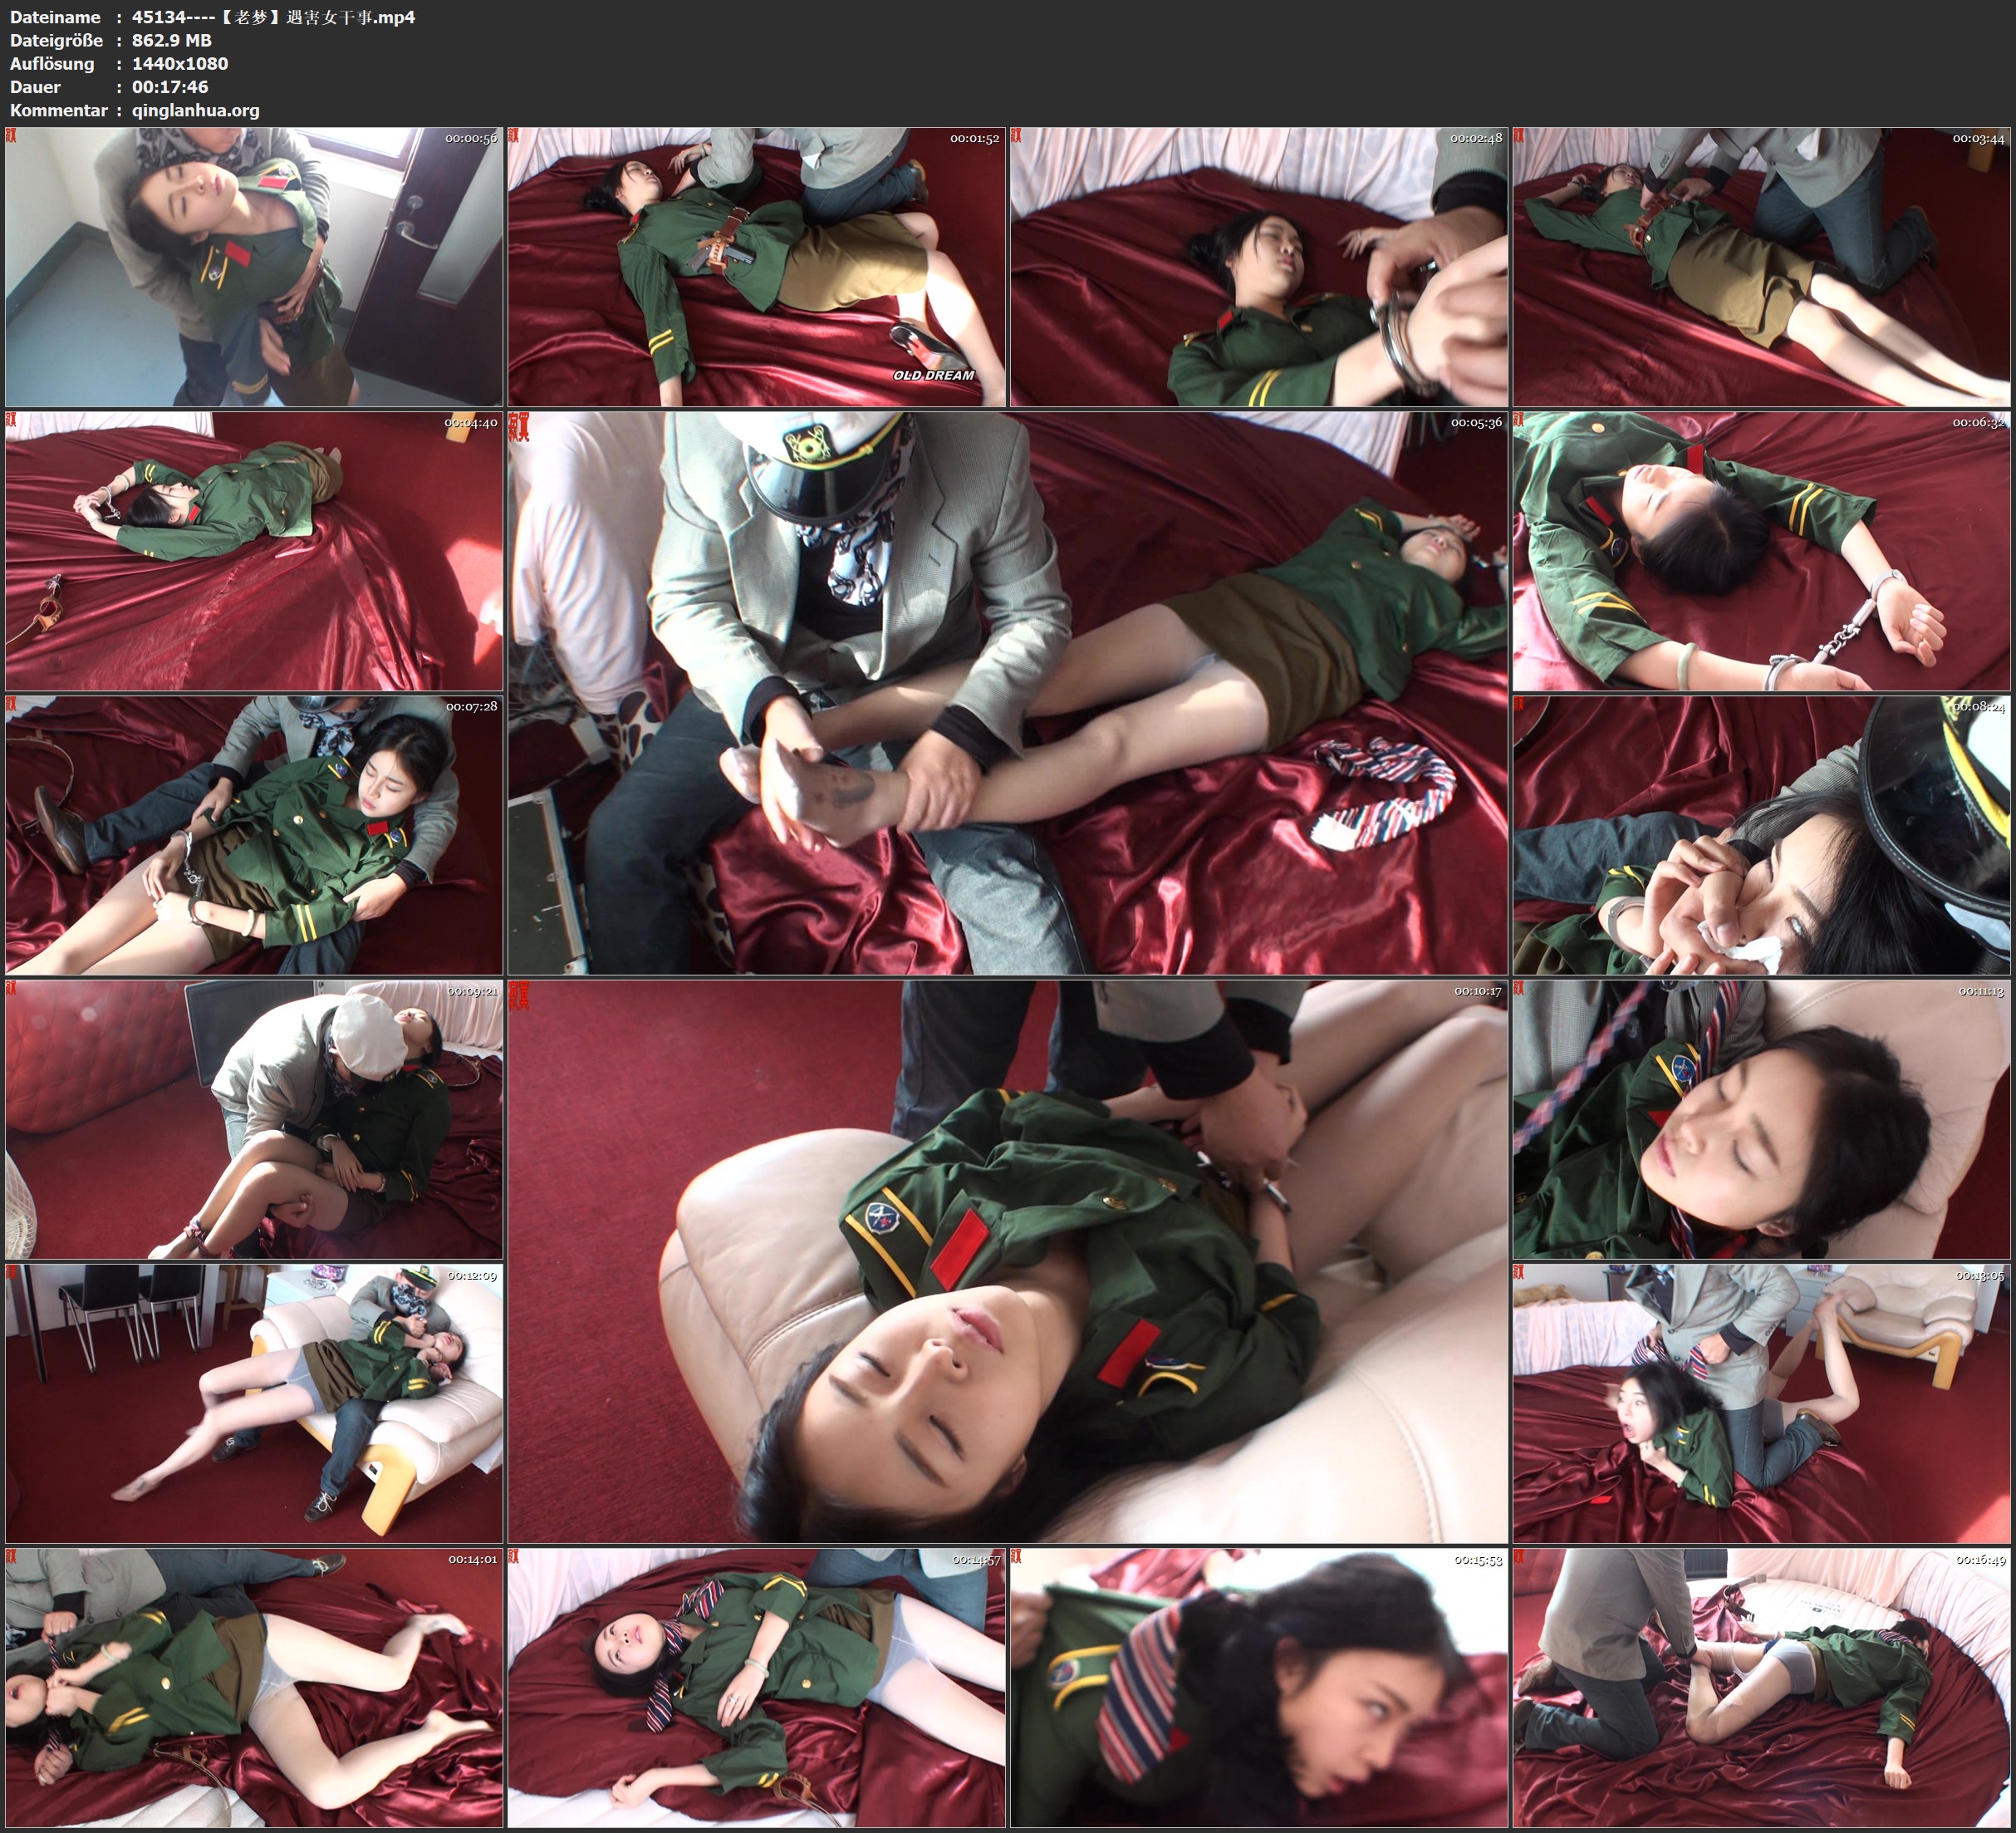Select the thumbnail marked 00:02:48

[1258, 266]
